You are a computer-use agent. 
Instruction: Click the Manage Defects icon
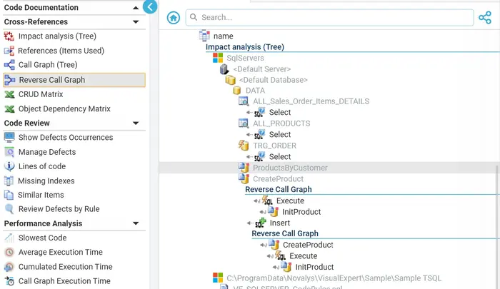9,152
